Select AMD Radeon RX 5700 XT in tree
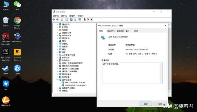The image size is (197, 112). (x=75, y=82)
